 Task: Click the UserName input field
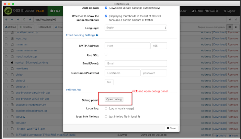click(122, 73)
